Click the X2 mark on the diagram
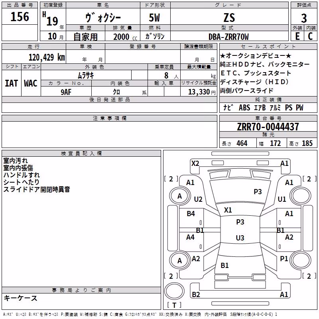Viewport: 319px width, 319px height. click(195, 163)
